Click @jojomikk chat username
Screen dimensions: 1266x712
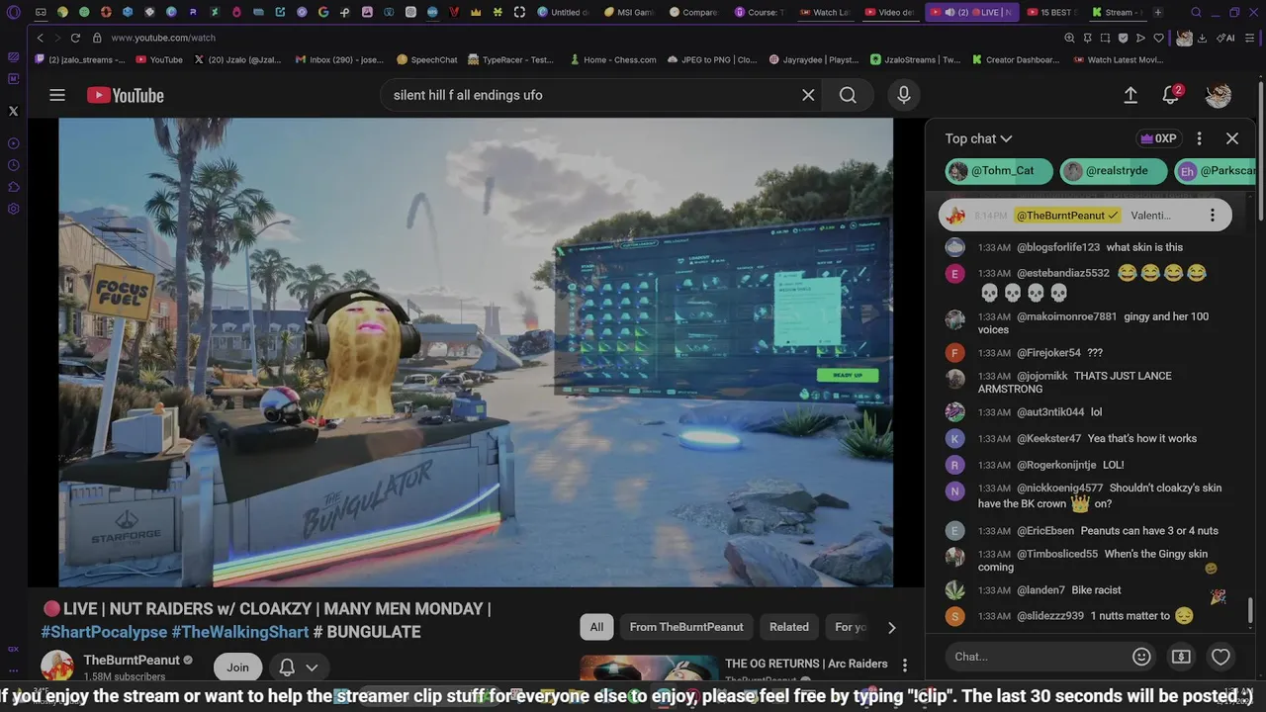coord(1042,376)
